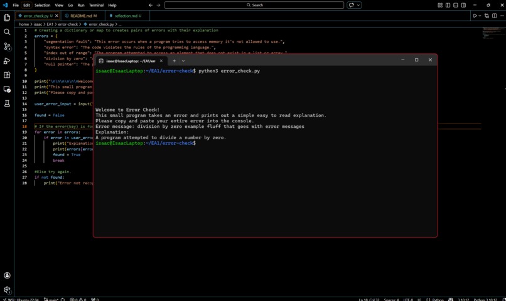Click the terminal prompt after the output
The width and height of the screenshot is (506, 301).
[146, 143]
